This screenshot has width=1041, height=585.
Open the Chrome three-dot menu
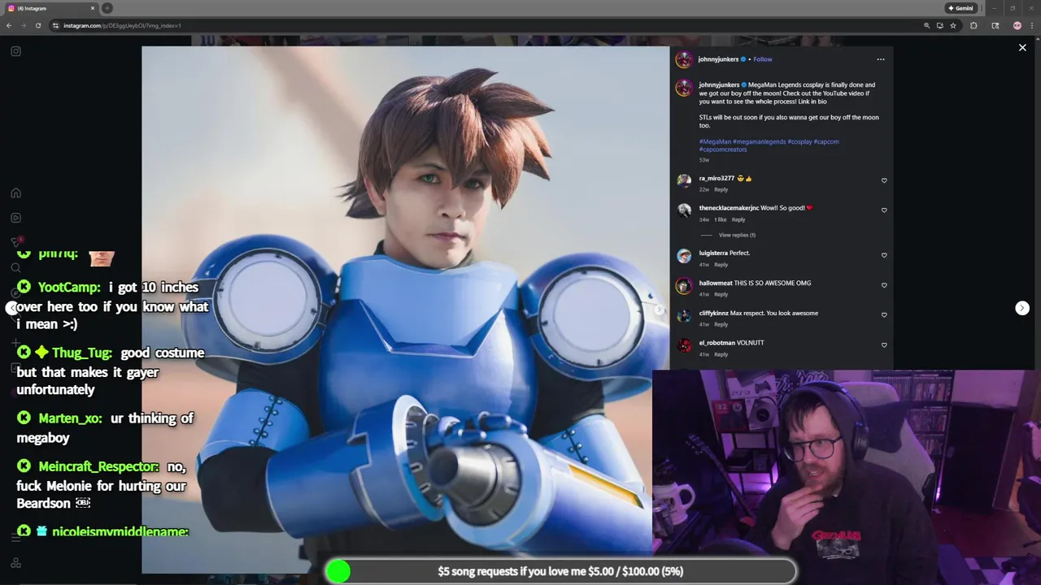(1031, 25)
